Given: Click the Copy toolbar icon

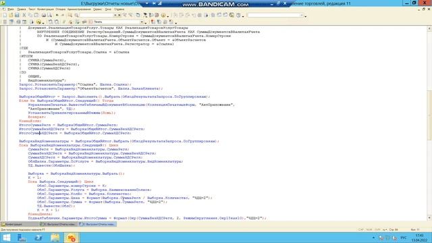Looking at the screenshot, I should (30, 15).
